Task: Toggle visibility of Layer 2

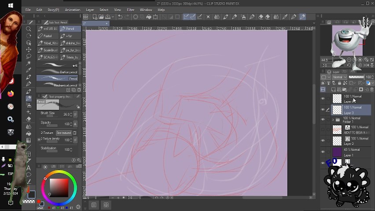Action: point(323,141)
